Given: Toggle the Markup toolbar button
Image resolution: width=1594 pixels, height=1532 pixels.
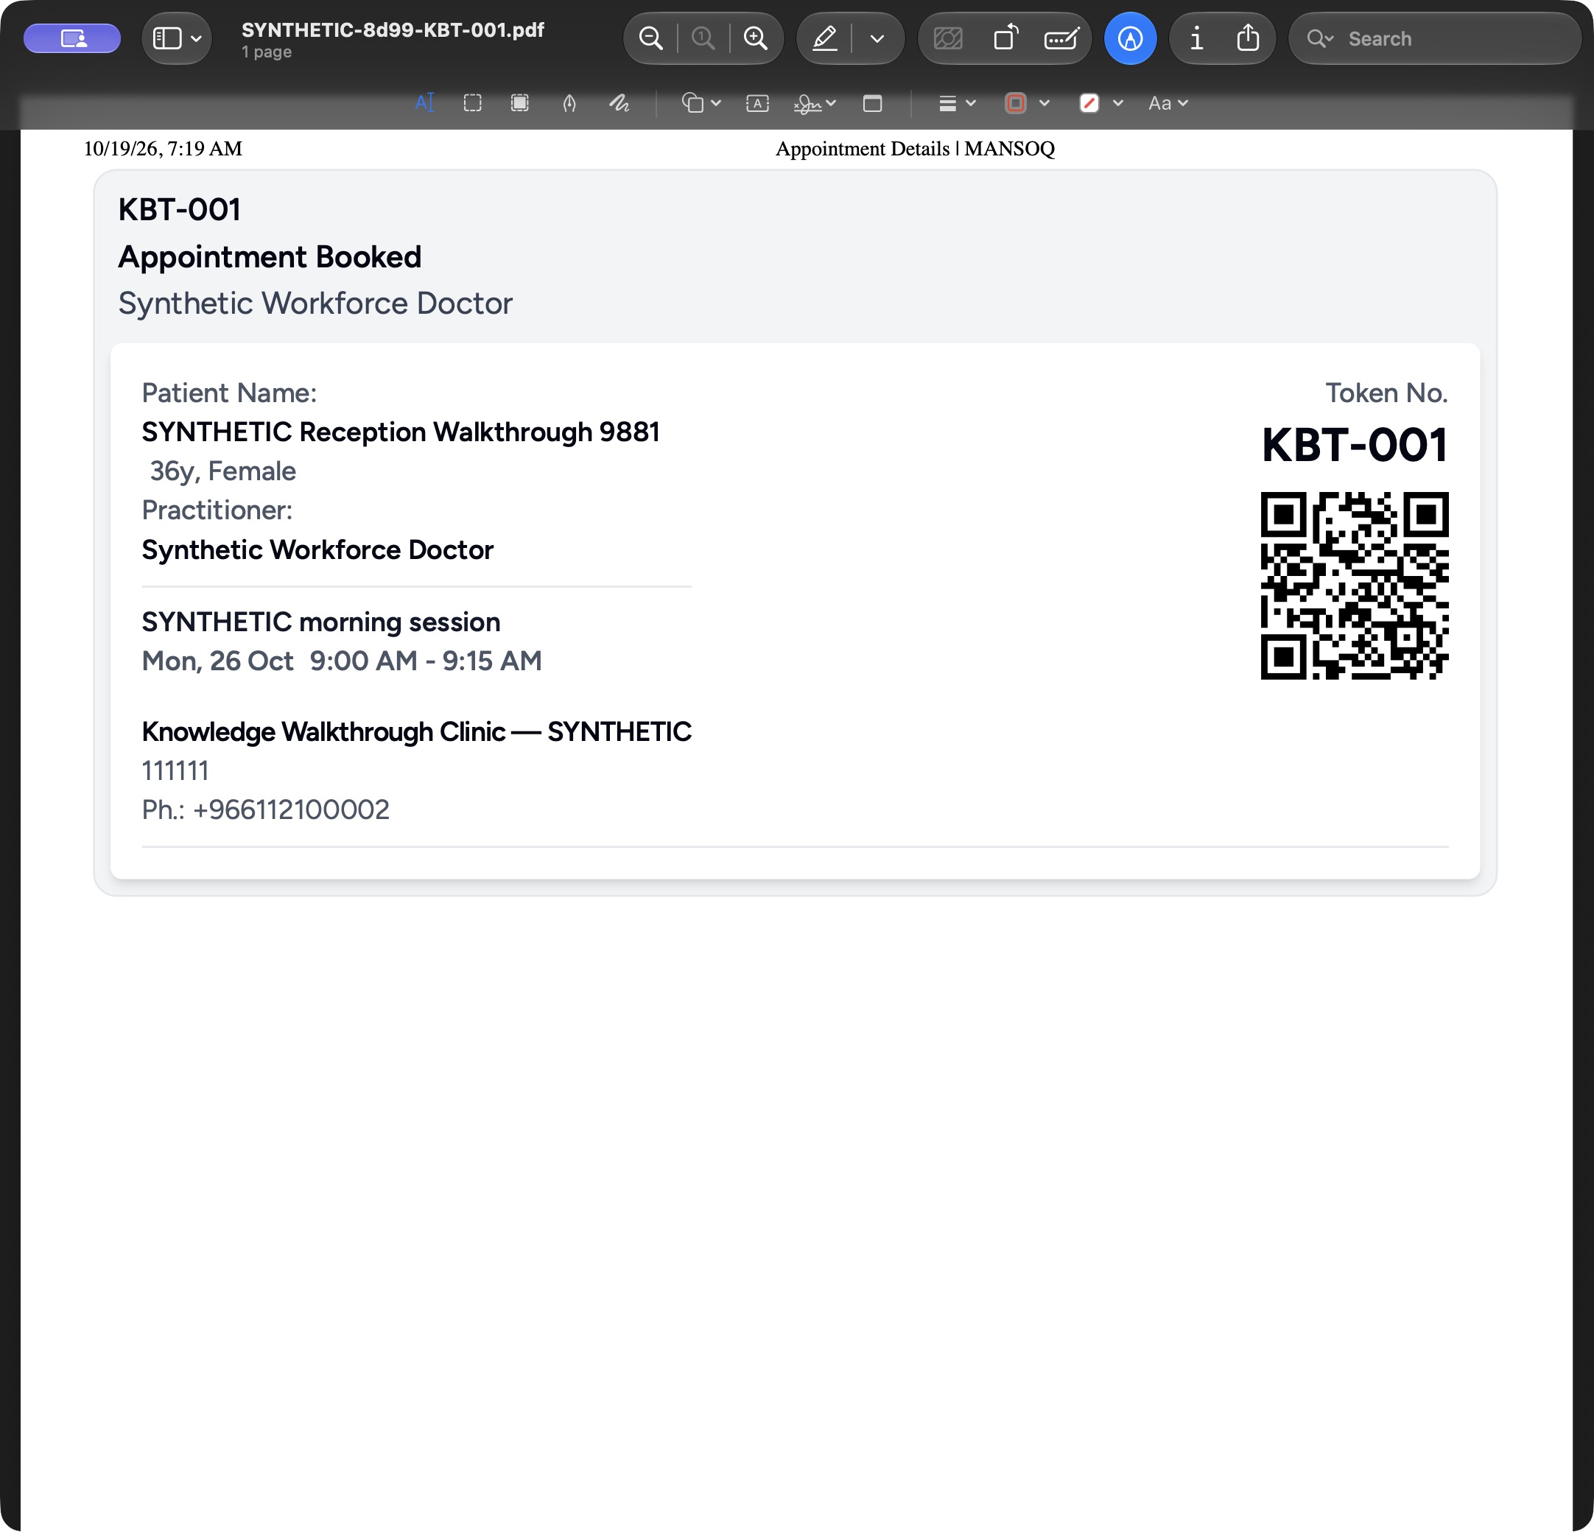Looking at the screenshot, I should pos(1131,38).
